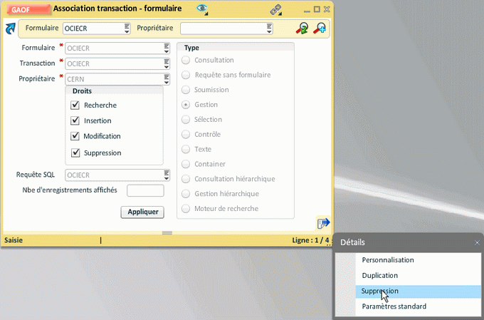Open details via blue arrow icon at bottom right

point(323,223)
